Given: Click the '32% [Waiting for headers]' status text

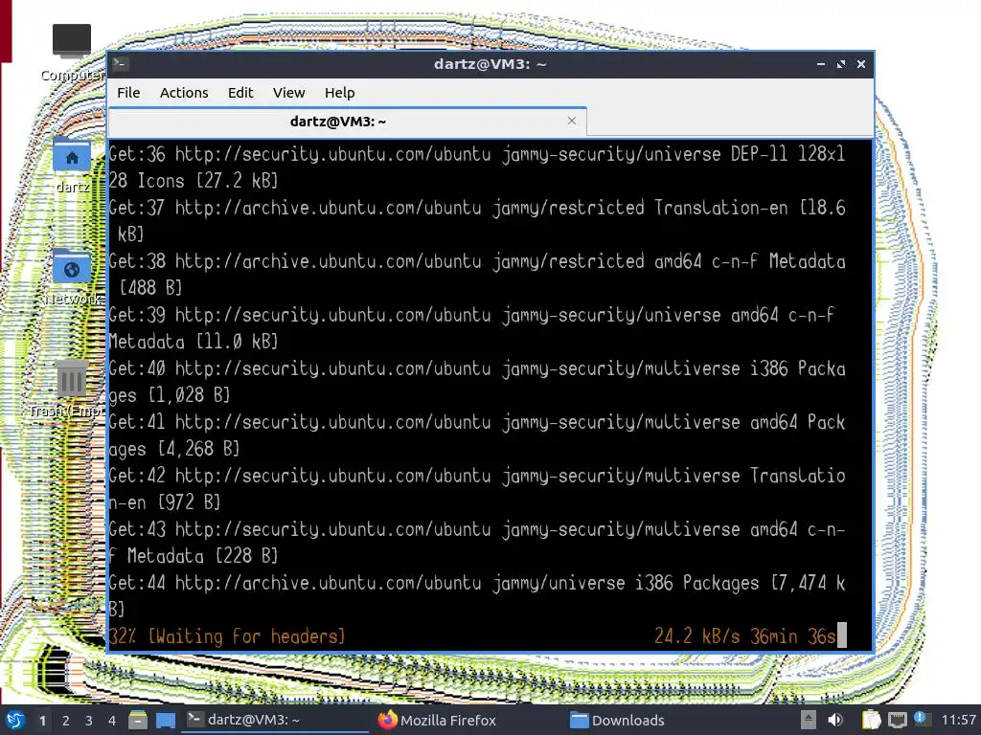Looking at the screenshot, I should [227, 636].
